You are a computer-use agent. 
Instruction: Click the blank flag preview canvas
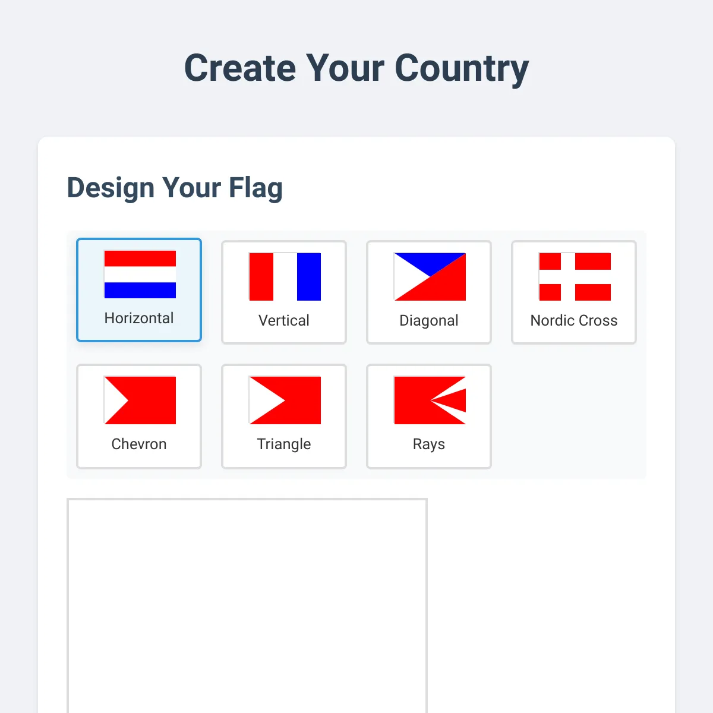(x=247, y=606)
